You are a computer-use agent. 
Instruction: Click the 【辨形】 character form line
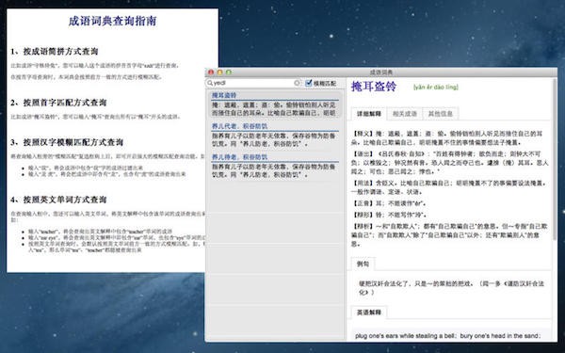pos(389,215)
